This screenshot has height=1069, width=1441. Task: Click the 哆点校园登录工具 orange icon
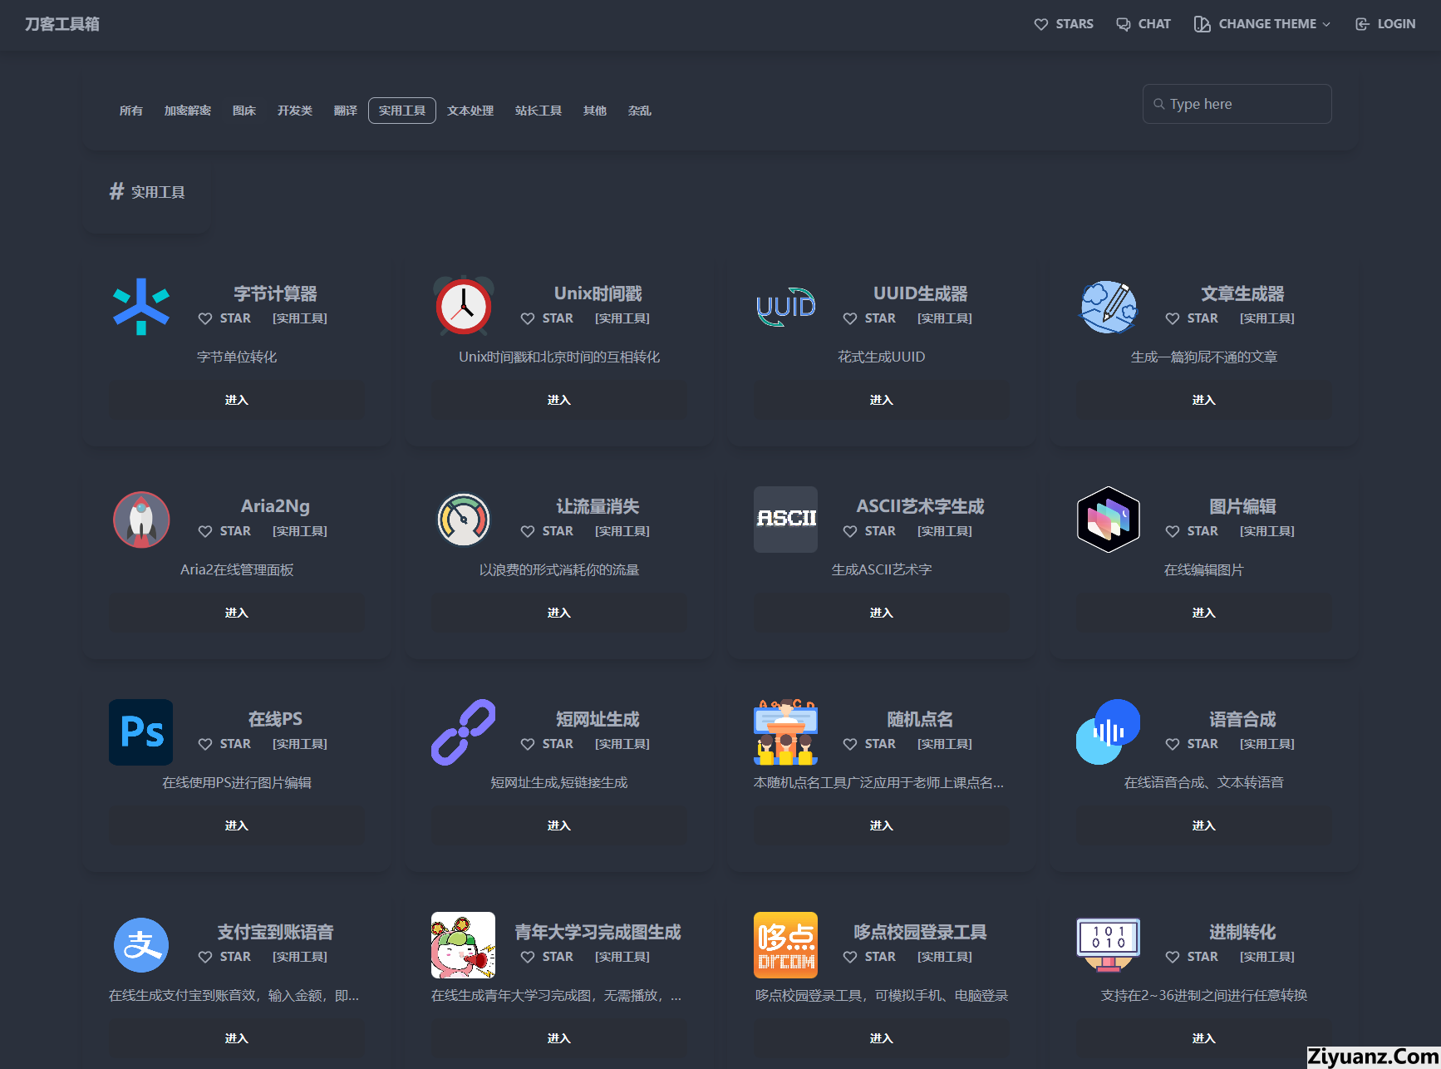(786, 945)
